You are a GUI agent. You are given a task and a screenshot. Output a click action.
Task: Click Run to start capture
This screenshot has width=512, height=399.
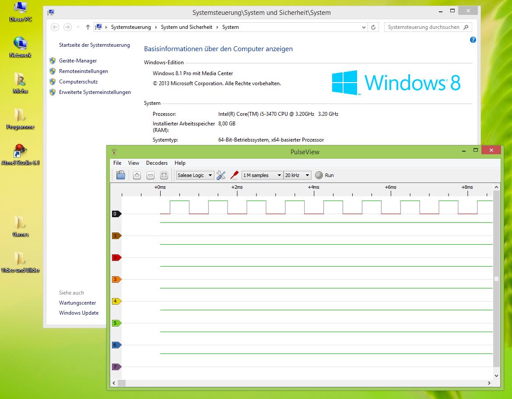(325, 175)
